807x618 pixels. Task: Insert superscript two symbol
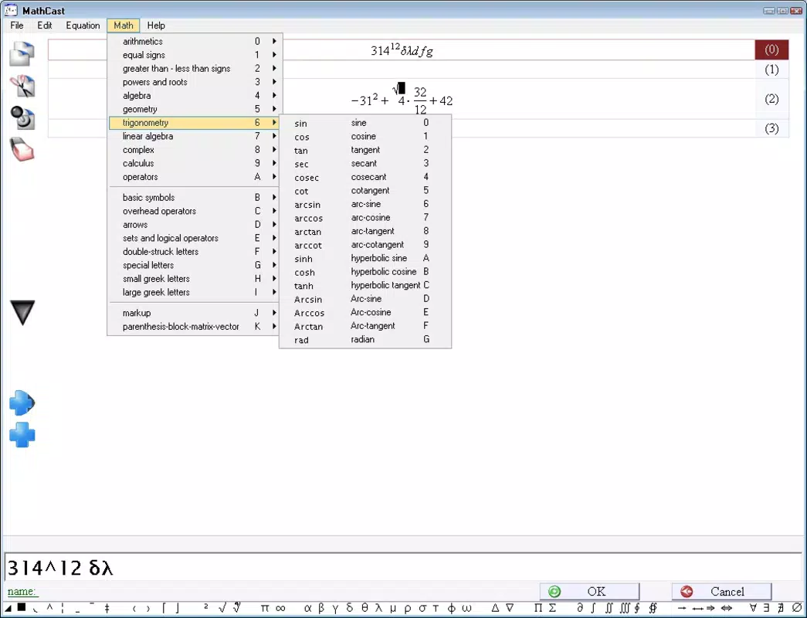click(x=206, y=607)
